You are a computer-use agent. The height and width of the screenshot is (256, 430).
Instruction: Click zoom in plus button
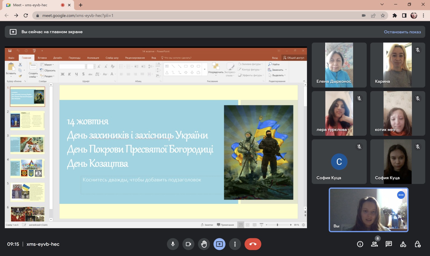coord(291,225)
